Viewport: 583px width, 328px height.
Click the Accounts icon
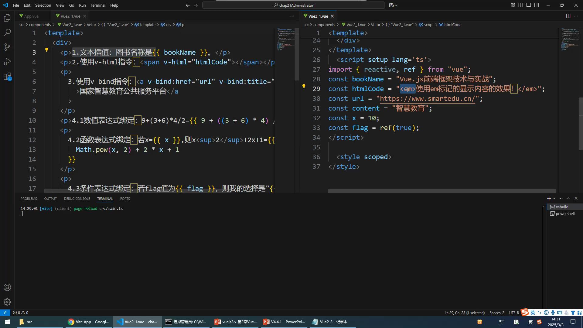pos(7,287)
